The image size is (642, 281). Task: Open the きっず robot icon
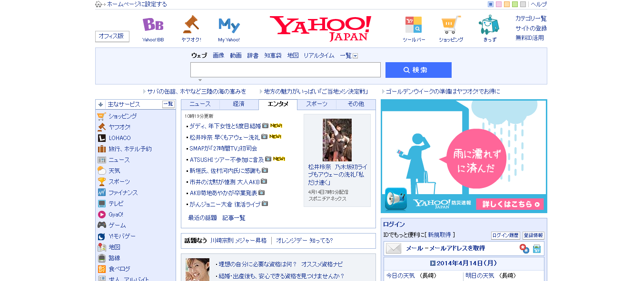pyautogui.click(x=489, y=24)
